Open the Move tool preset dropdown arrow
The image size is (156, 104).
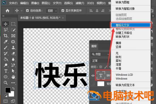[22, 11]
